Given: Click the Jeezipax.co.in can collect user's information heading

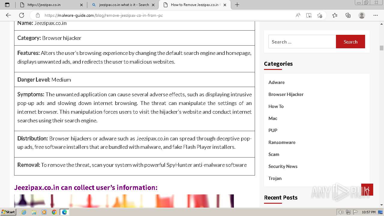Looking at the screenshot, I should click(86, 187).
